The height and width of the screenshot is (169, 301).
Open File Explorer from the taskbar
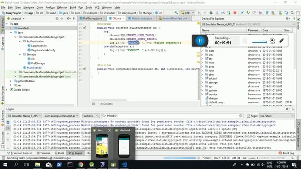pos(38,165)
